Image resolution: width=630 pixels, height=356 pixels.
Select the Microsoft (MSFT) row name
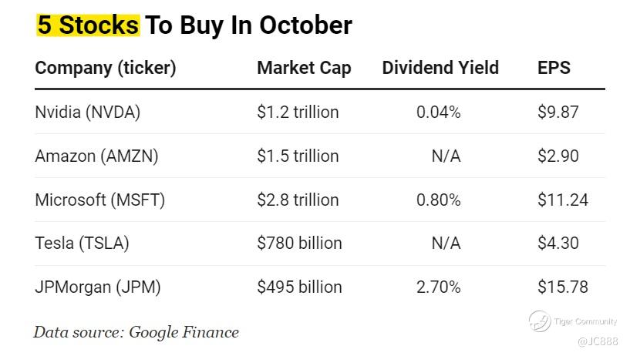pyautogui.click(x=100, y=200)
